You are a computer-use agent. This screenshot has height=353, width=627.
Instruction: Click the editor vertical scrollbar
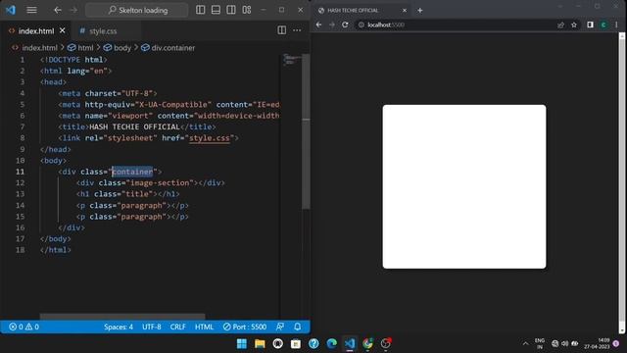click(x=306, y=132)
